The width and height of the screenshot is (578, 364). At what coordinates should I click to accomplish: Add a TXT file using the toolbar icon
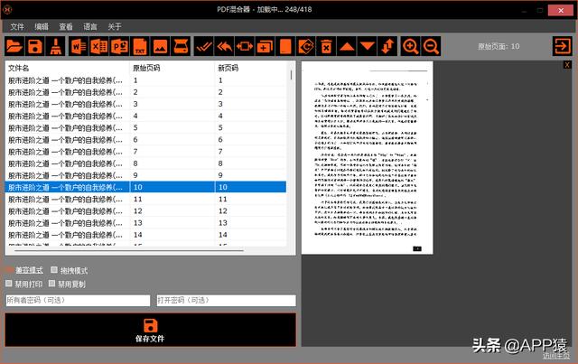[140, 46]
